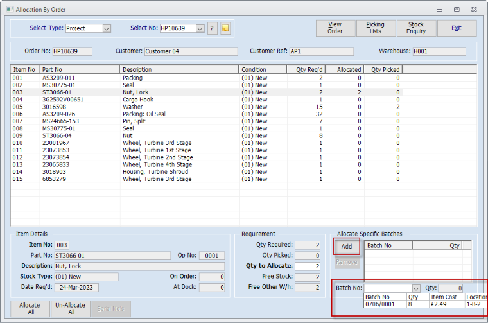The width and height of the screenshot is (488, 323).
Task: Click the Free Stock value field
Action: click(x=308, y=277)
